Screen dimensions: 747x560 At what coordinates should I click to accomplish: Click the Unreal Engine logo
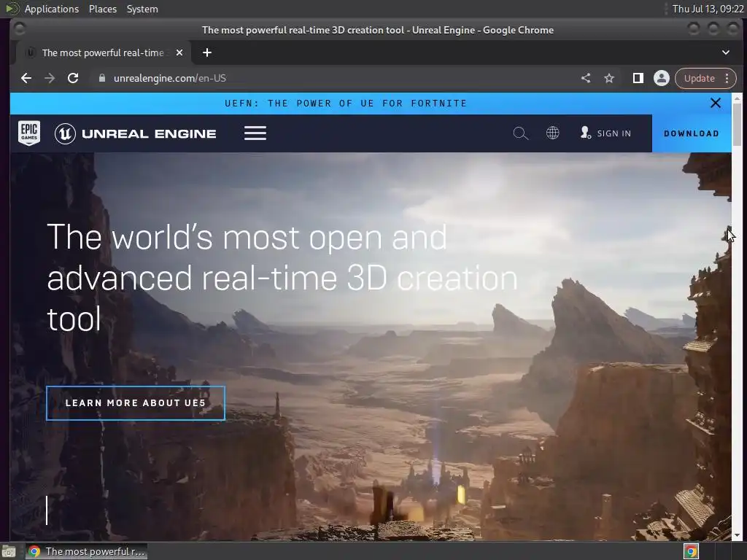(x=135, y=133)
